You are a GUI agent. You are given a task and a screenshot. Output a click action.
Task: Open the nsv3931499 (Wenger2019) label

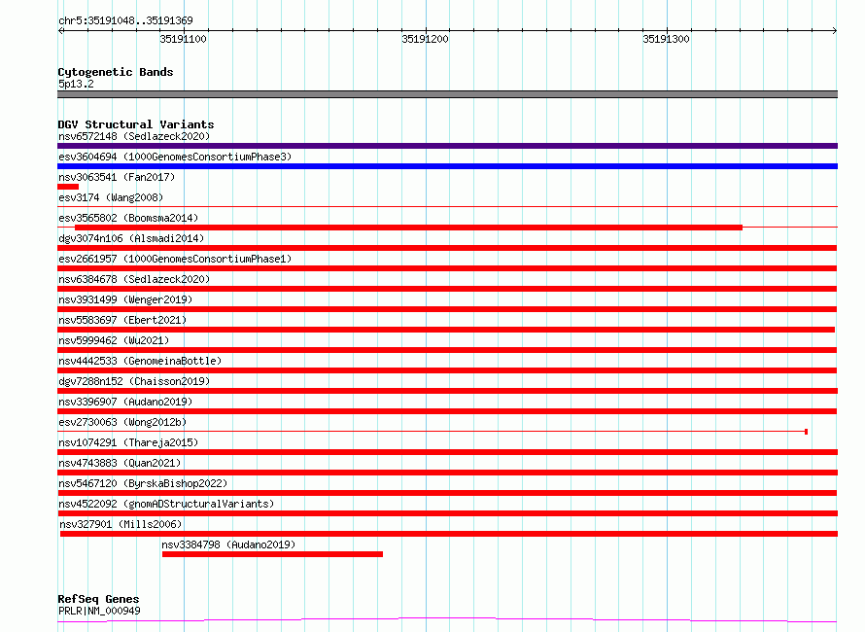pos(125,299)
